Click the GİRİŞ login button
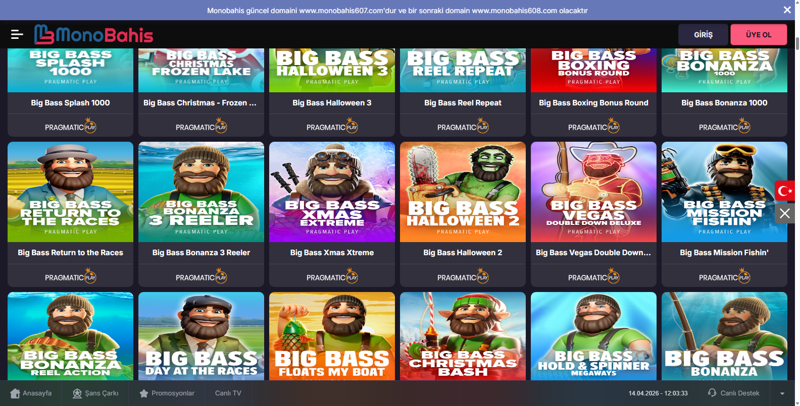This screenshot has height=406, width=800. coord(703,34)
